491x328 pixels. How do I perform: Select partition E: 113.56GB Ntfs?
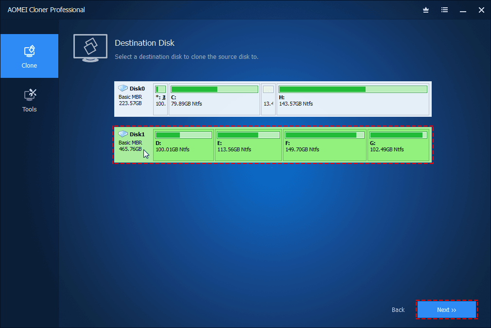coord(248,145)
